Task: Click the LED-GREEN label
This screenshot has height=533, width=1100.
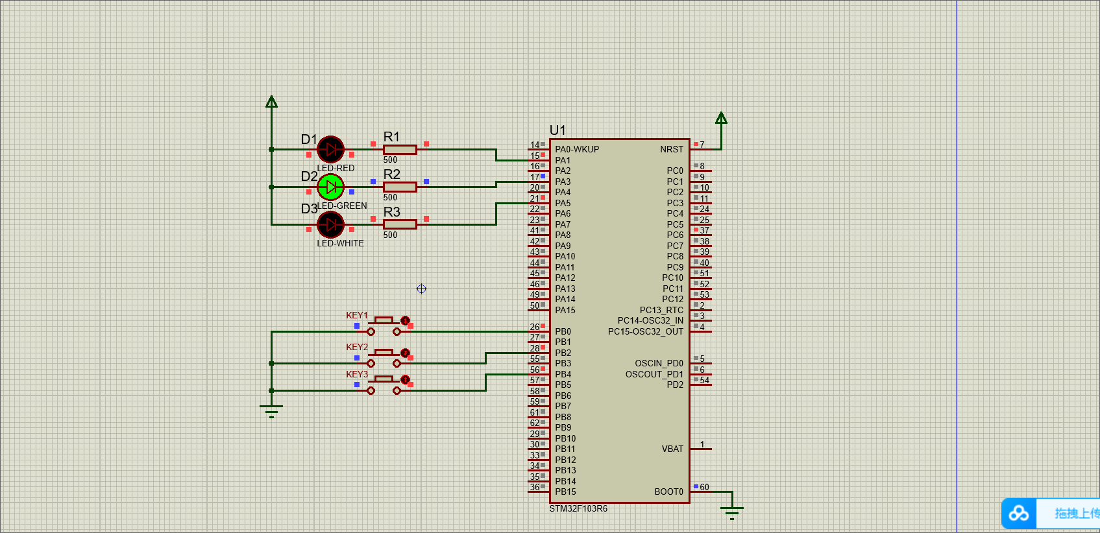Action: tap(341, 206)
